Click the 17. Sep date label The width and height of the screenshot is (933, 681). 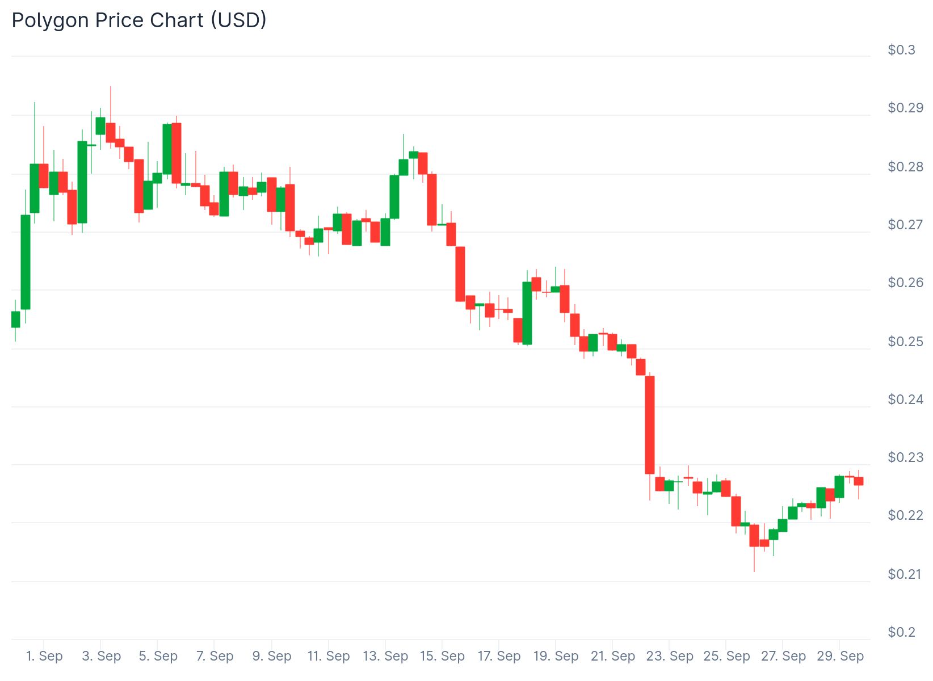[499, 656]
